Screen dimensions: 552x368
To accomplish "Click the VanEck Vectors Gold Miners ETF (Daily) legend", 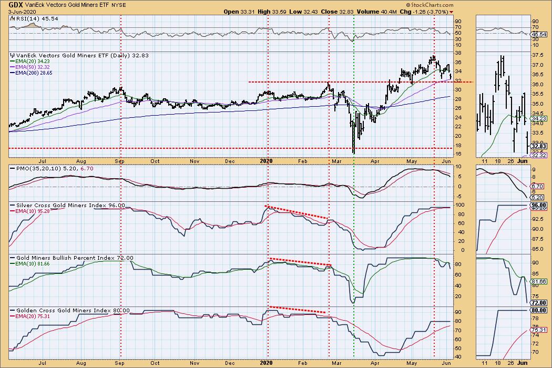I will [x=83, y=56].
